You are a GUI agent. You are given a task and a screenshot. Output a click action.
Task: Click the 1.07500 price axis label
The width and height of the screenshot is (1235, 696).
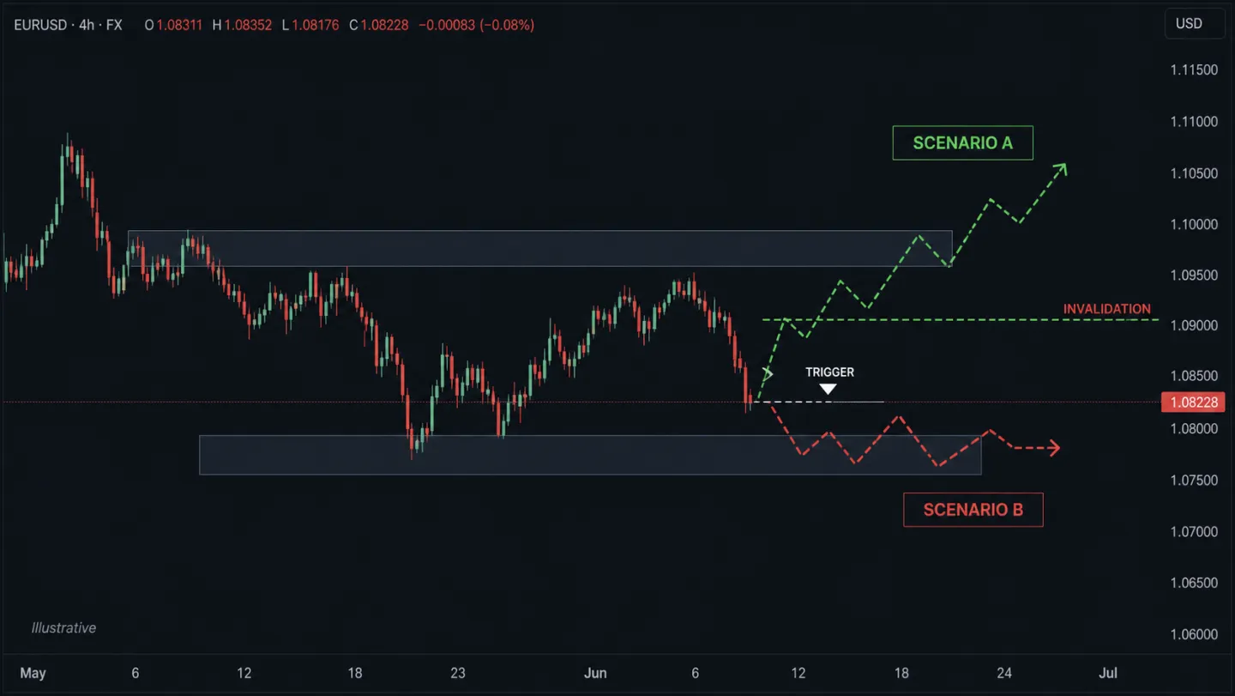point(1194,481)
